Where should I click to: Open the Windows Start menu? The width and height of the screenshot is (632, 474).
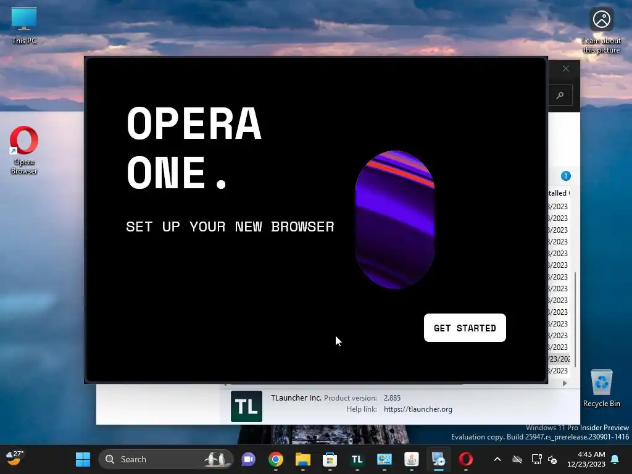pyautogui.click(x=83, y=459)
